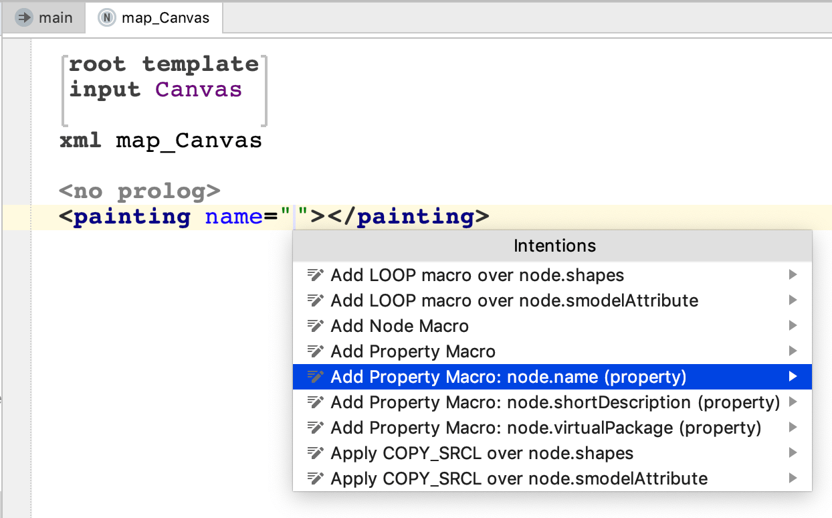Choose Apply COPY_SRCL over node.smodelAttribute
This screenshot has width=832, height=518.
click(x=518, y=479)
